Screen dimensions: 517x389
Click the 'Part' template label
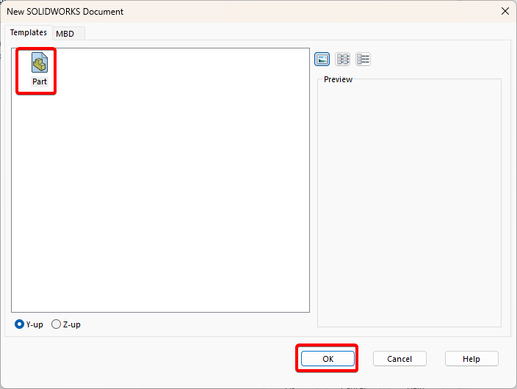(40, 81)
